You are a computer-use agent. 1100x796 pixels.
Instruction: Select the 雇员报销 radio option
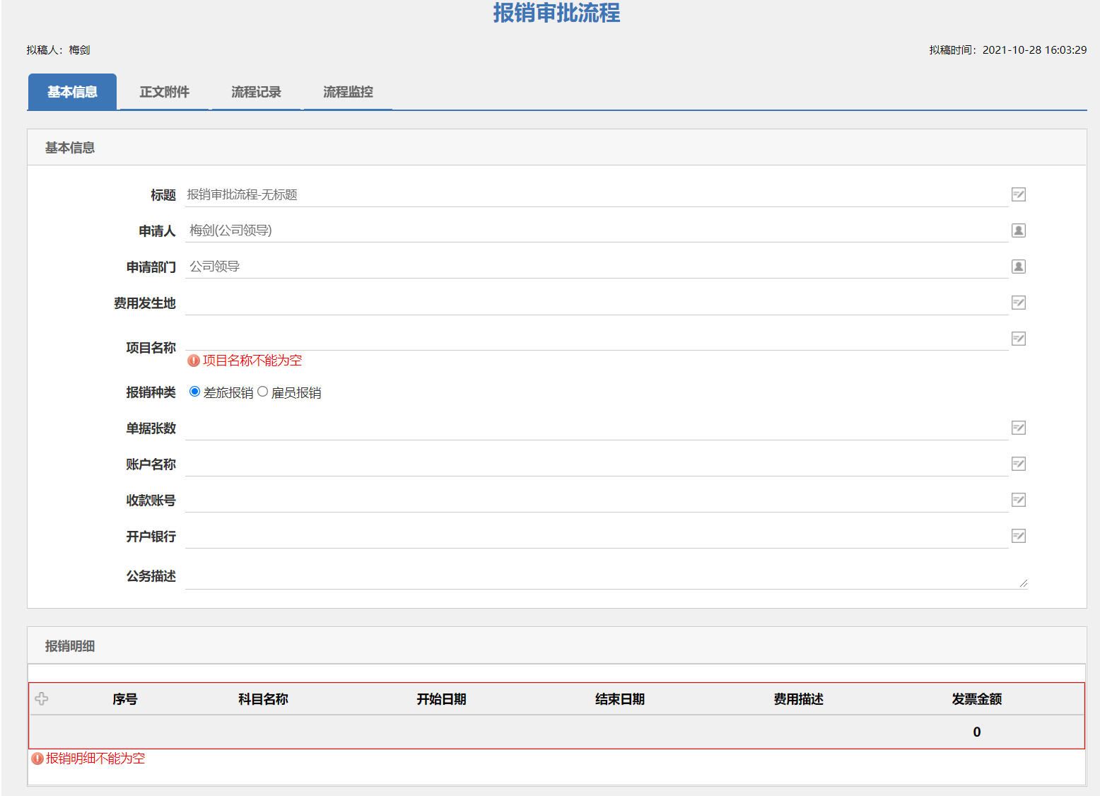263,392
